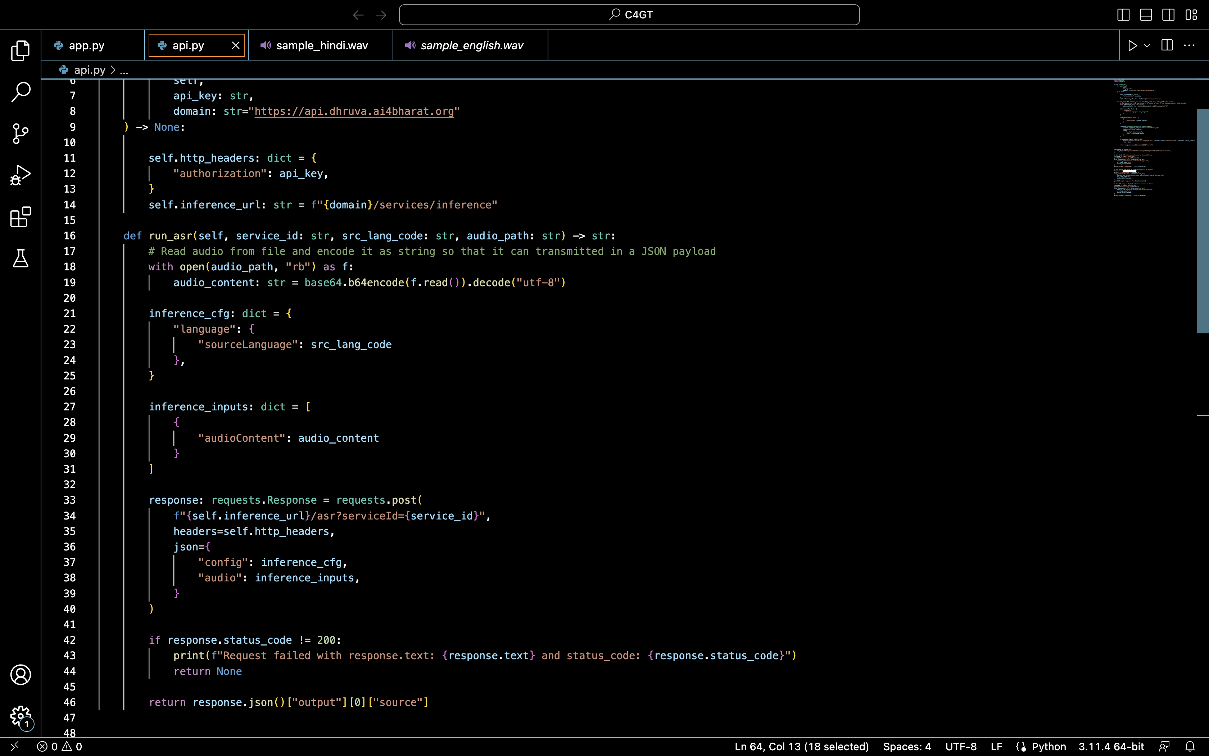This screenshot has width=1209, height=756.
Task: Open the Extensions view
Action: [20, 216]
